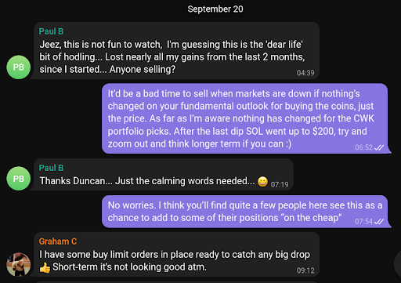The height and width of the screenshot is (283, 401).
Task: Select the purple 'It'd be a bad time' message
Action: pyautogui.click(x=245, y=118)
